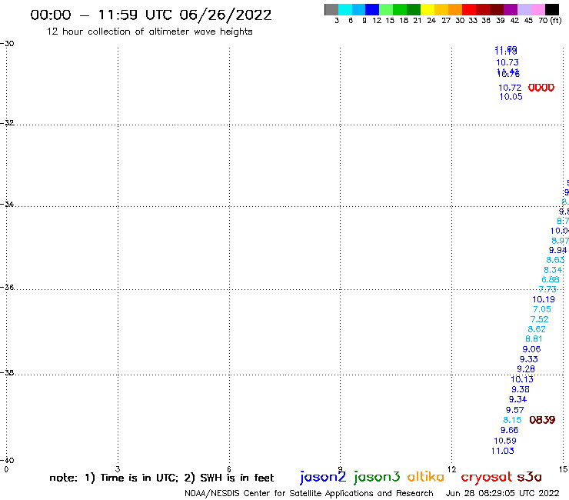Select the "12 hour collection" subtitle
This screenshot has height=500, width=569.
pos(149,32)
